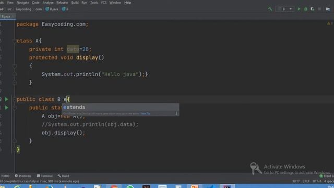Collapse class A using its fold marker

tap(15, 41)
